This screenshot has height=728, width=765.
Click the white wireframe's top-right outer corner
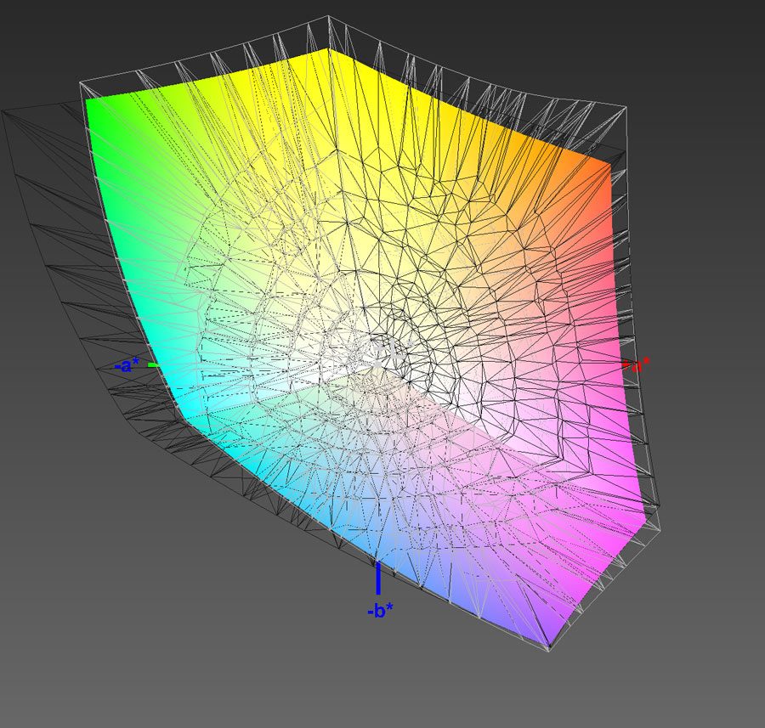click(625, 108)
